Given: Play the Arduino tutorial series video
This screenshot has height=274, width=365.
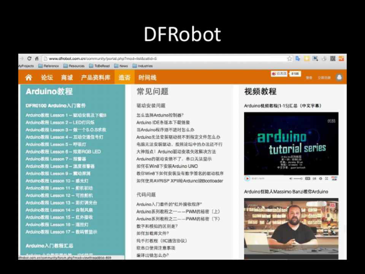Looking at the screenshot, I should (248, 178).
